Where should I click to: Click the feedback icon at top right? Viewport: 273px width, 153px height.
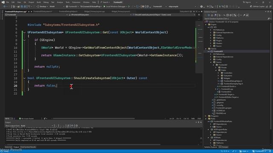(x=270, y=7)
